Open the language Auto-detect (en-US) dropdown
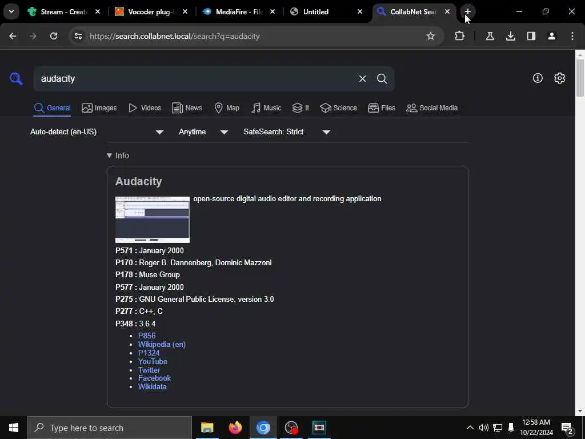 click(x=97, y=132)
